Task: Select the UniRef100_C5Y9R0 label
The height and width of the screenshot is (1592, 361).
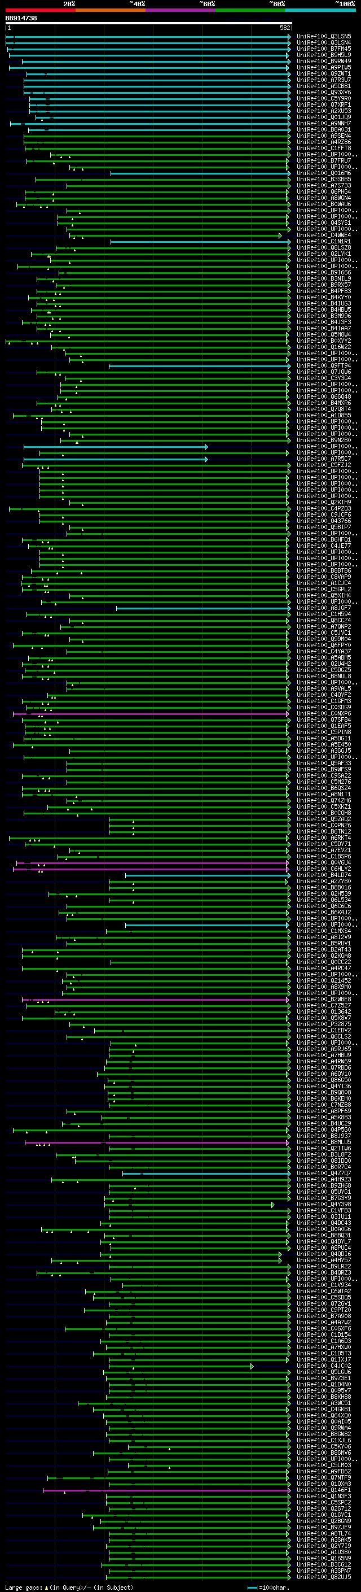Action: tap(324, 98)
